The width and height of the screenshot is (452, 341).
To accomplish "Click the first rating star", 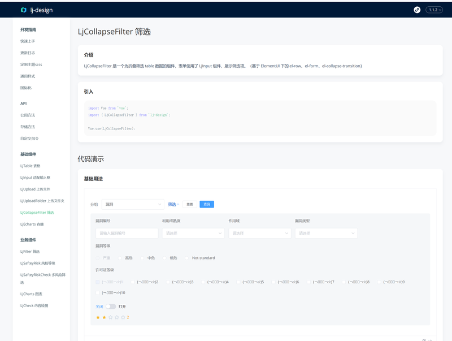I will point(98,317).
